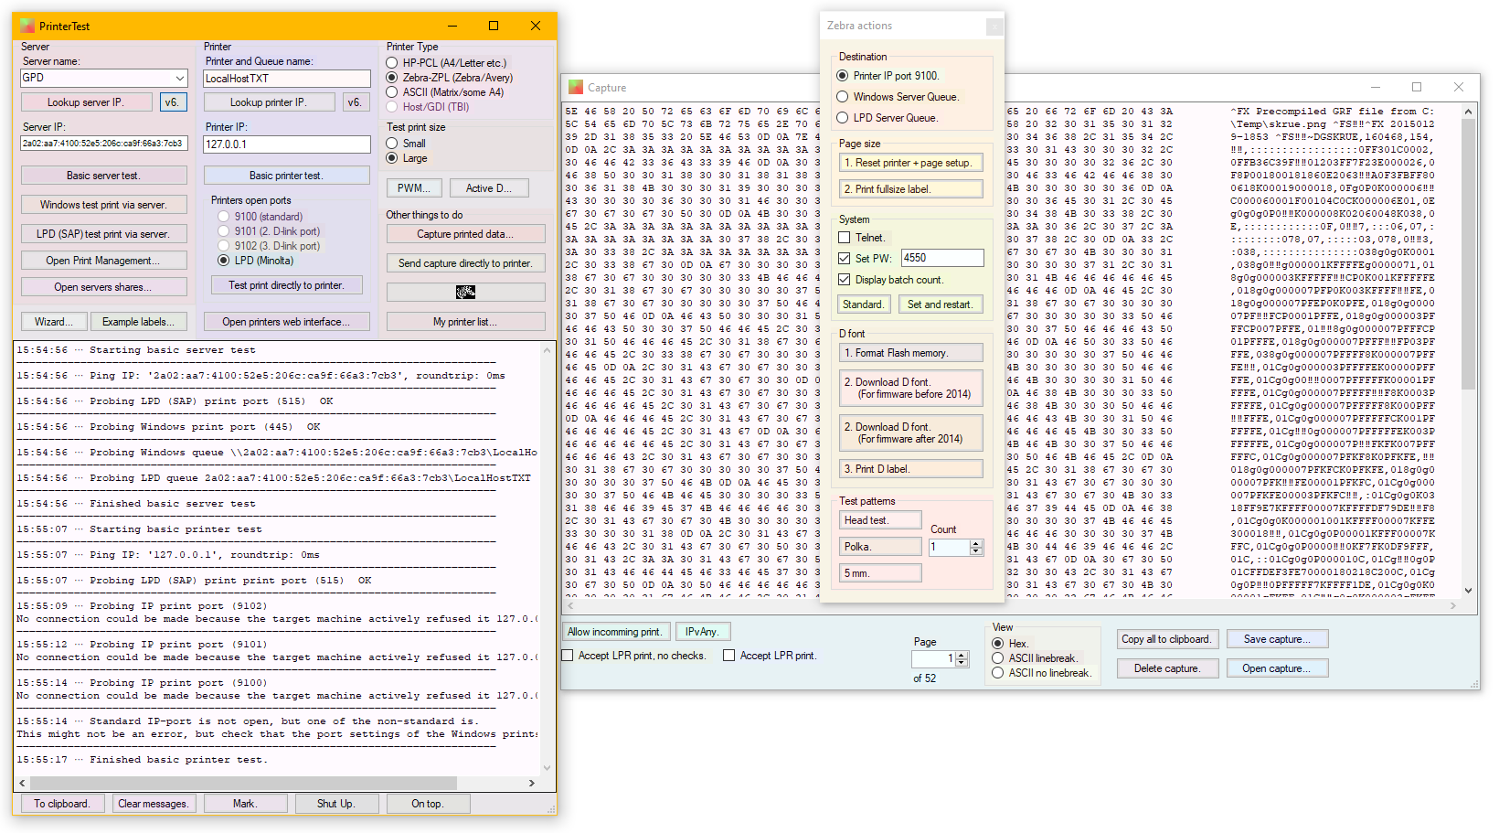Screen dimensions: 1499x833
Task: Select LPD Server Queue destination
Action: tap(843, 118)
